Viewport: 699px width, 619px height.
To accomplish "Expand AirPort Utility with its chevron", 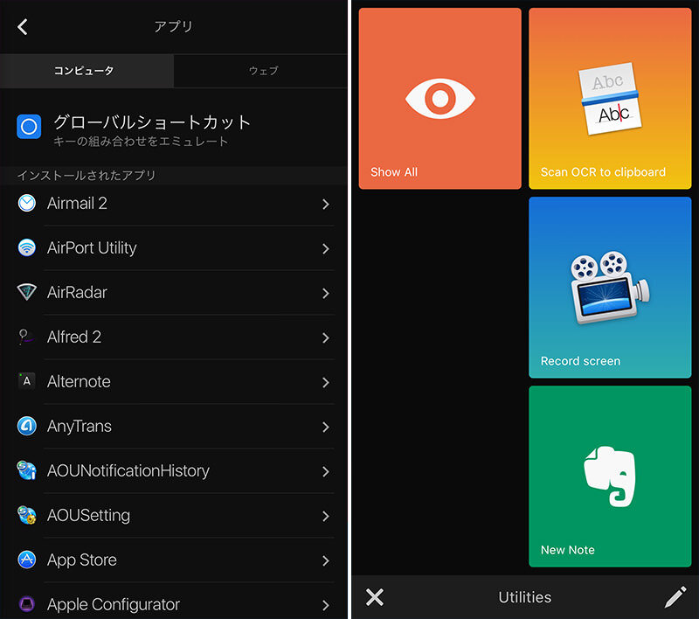I will (326, 249).
